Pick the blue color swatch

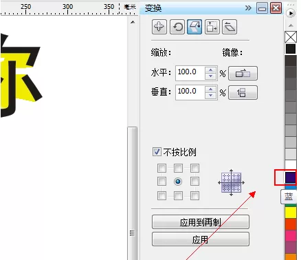coord(291,177)
